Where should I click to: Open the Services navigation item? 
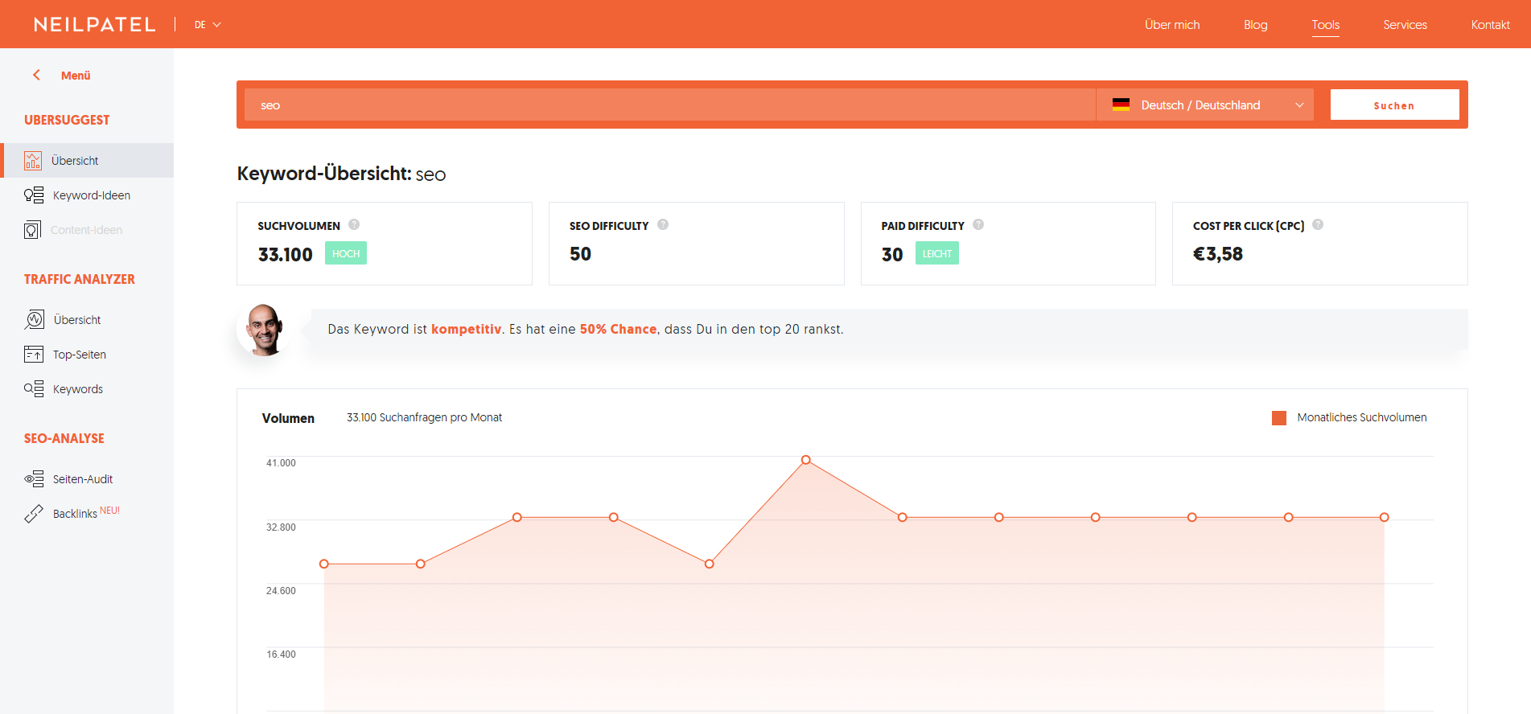coord(1405,25)
